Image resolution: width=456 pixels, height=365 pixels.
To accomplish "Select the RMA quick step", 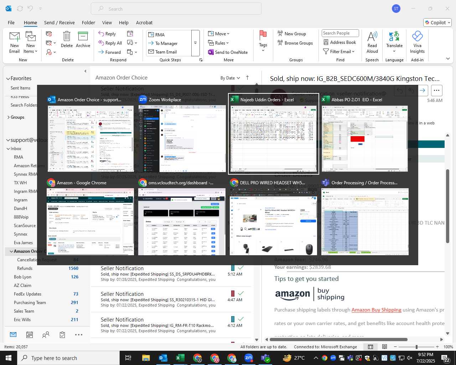I will (x=169, y=35).
